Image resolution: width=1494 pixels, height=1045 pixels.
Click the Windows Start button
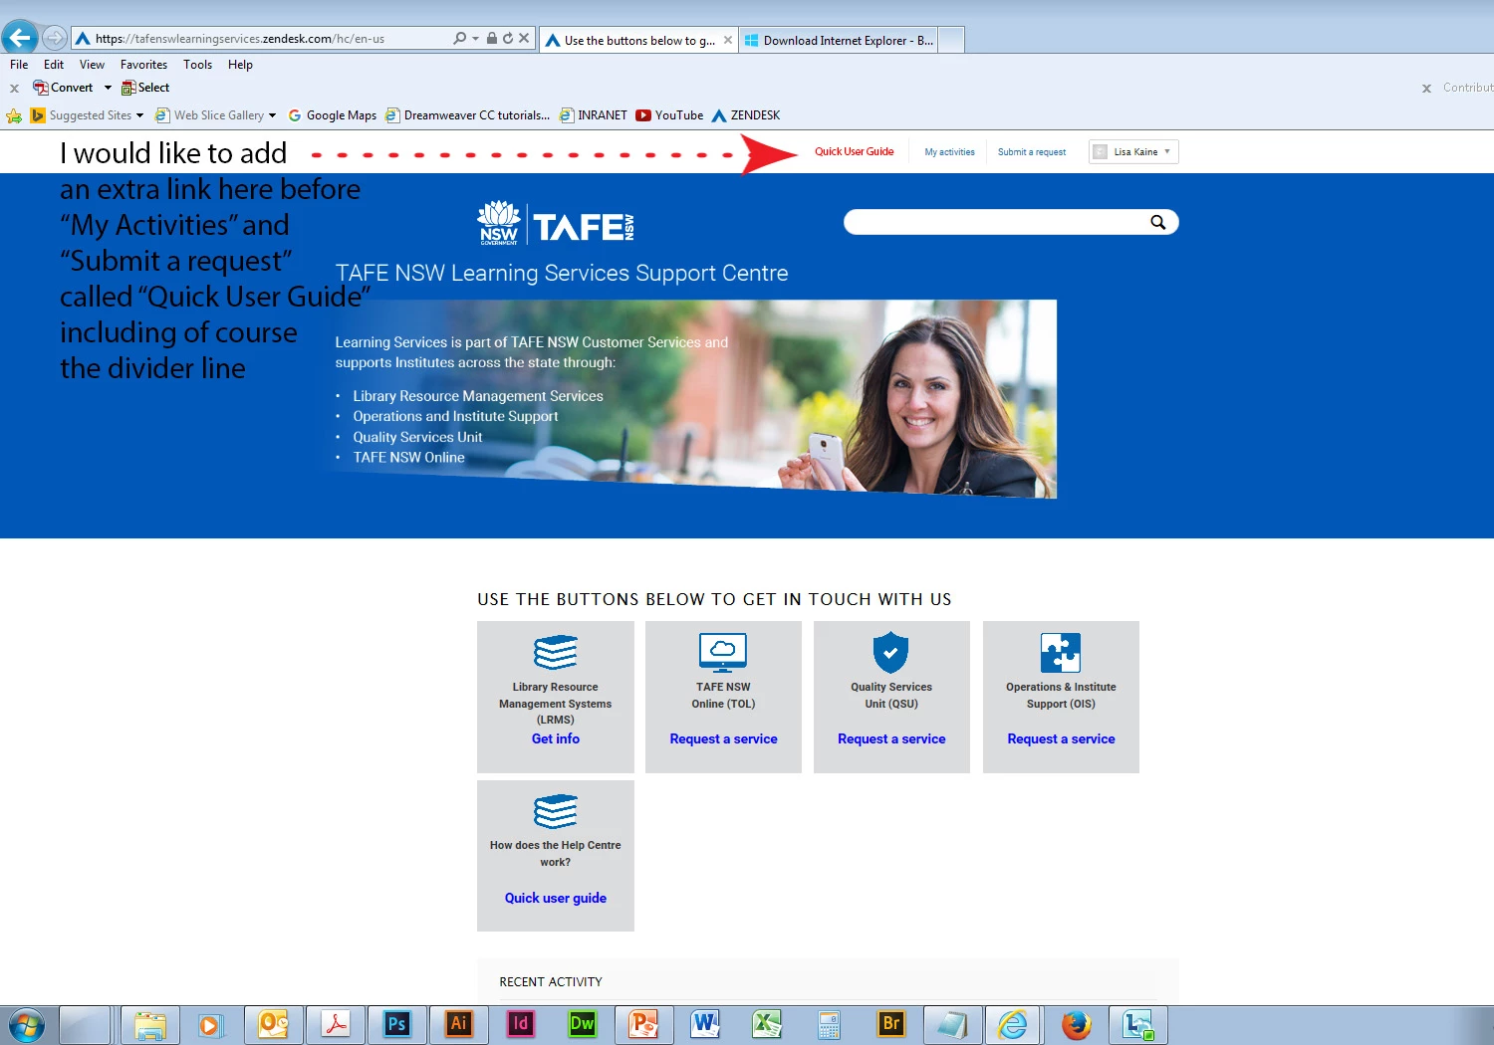(x=26, y=1025)
